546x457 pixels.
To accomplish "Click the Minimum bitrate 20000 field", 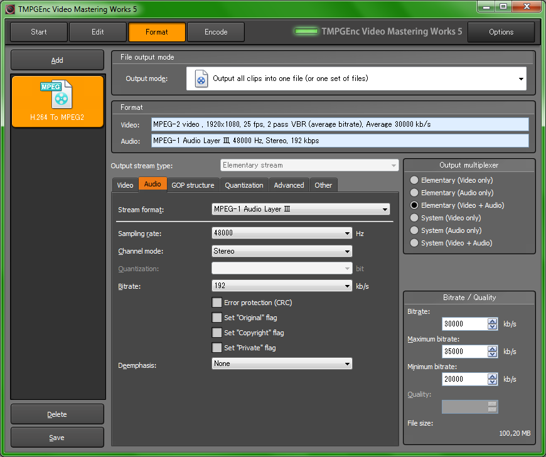I will (x=464, y=379).
